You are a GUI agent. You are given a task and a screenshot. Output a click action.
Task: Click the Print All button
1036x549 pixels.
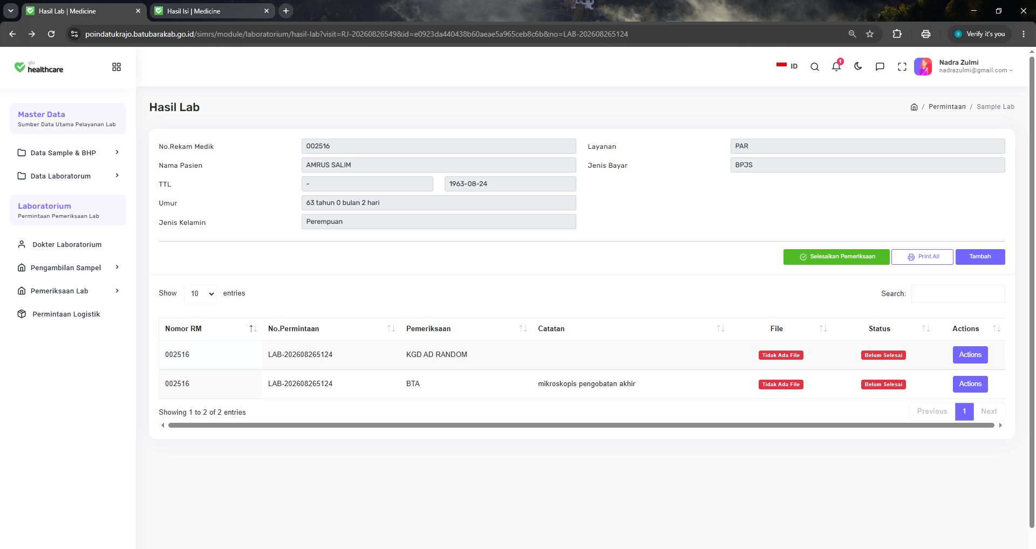(x=922, y=257)
